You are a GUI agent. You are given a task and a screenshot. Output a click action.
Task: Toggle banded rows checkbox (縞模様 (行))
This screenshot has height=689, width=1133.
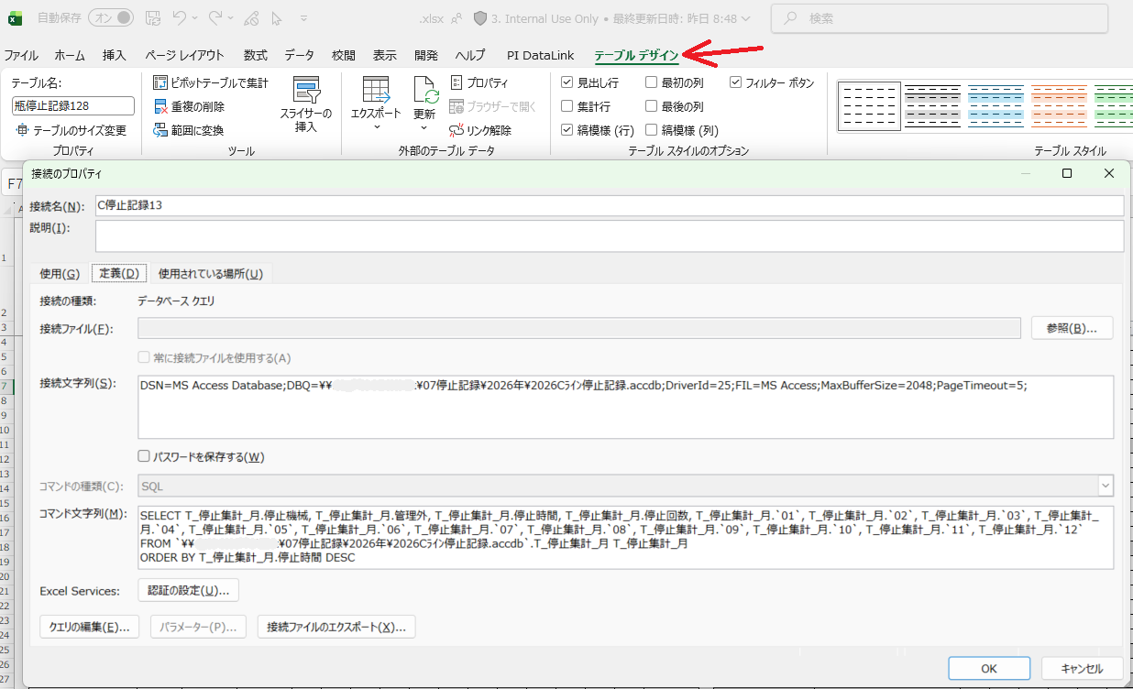click(x=566, y=130)
